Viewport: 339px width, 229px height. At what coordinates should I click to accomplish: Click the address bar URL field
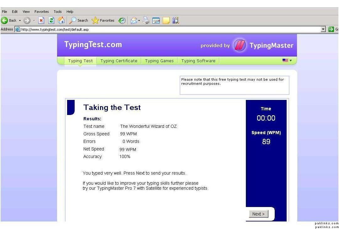(x=169, y=29)
